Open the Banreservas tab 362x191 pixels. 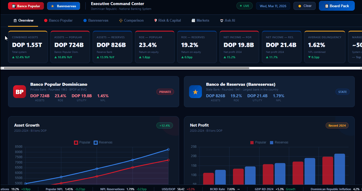[x=96, y=21]
